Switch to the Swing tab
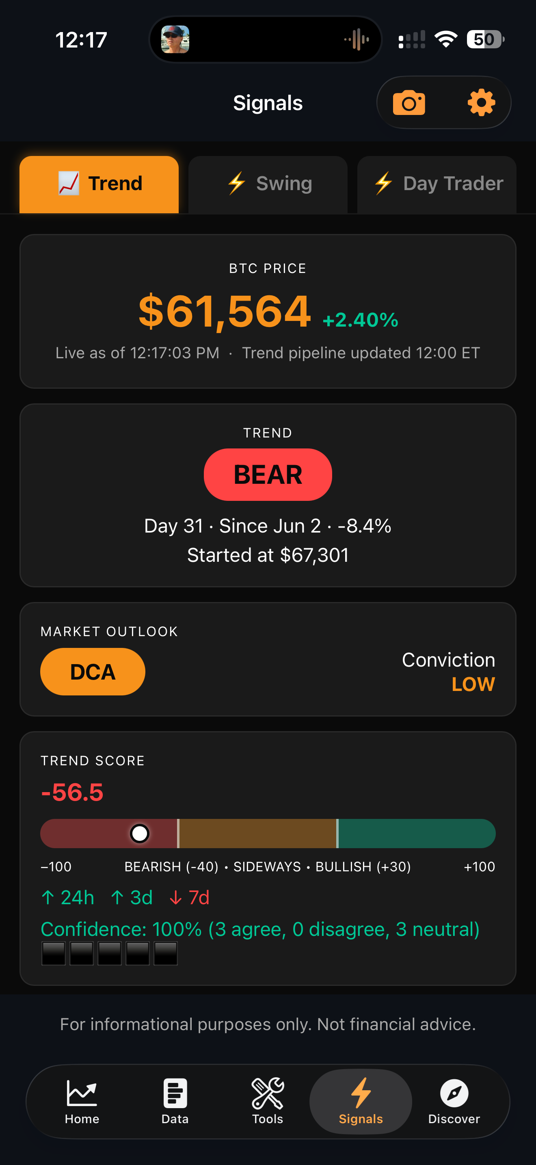Screen dimensions: 536x1165 pos(268,184)
